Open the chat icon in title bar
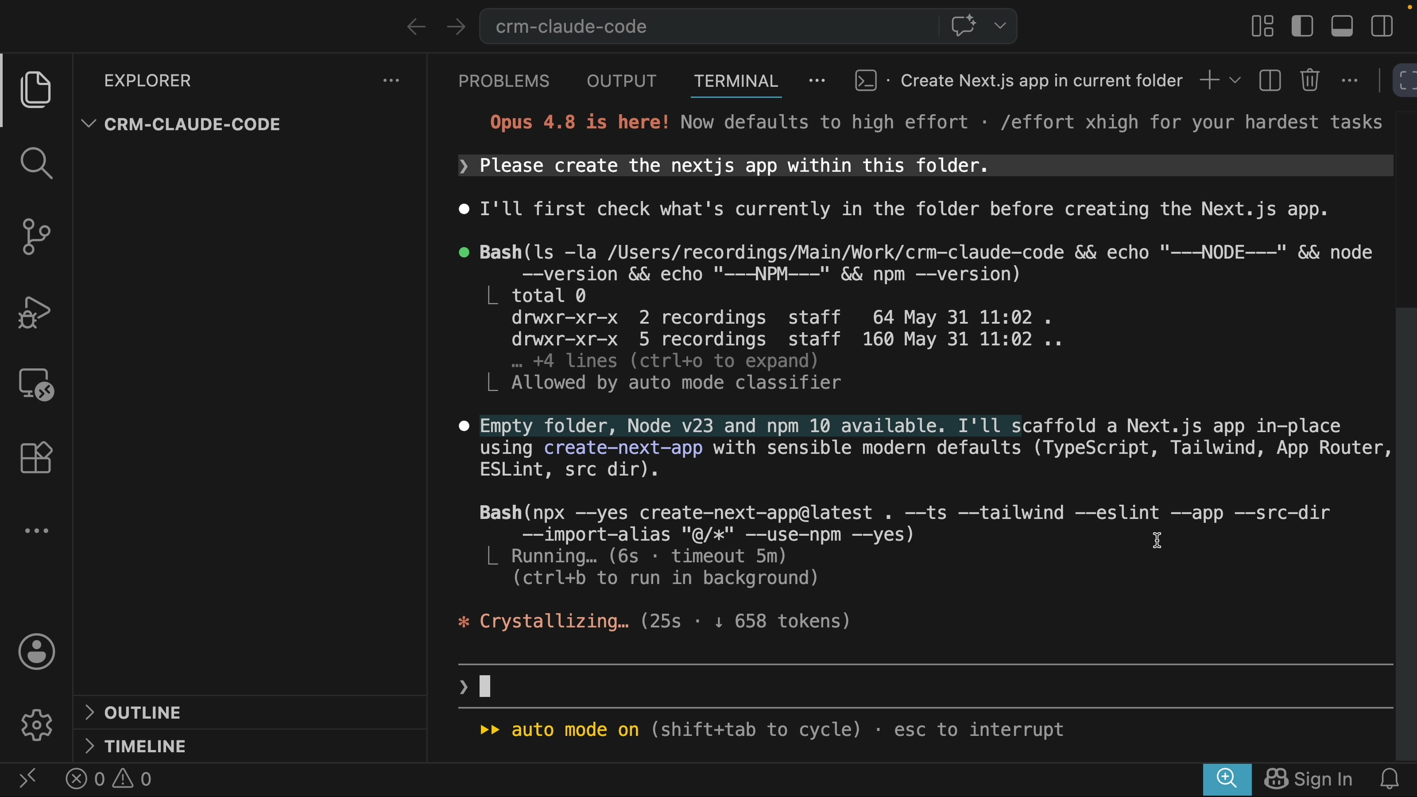 (x=963, y=26)
